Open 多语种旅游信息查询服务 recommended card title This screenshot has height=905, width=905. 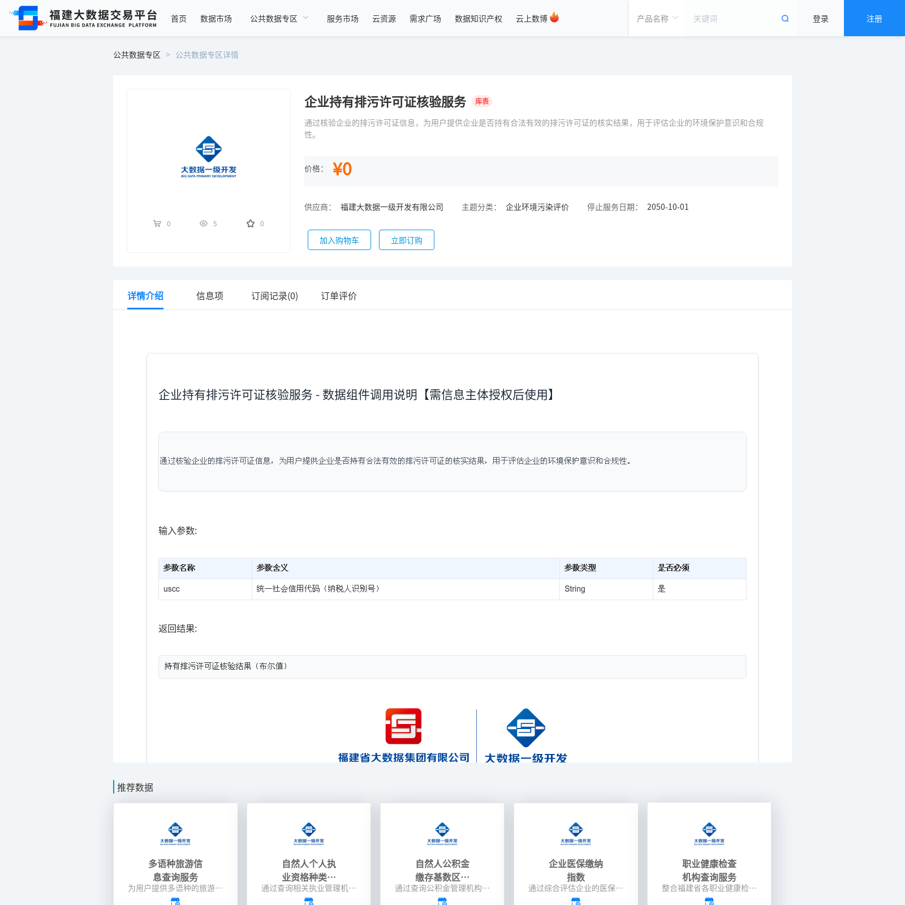[175, 870]
